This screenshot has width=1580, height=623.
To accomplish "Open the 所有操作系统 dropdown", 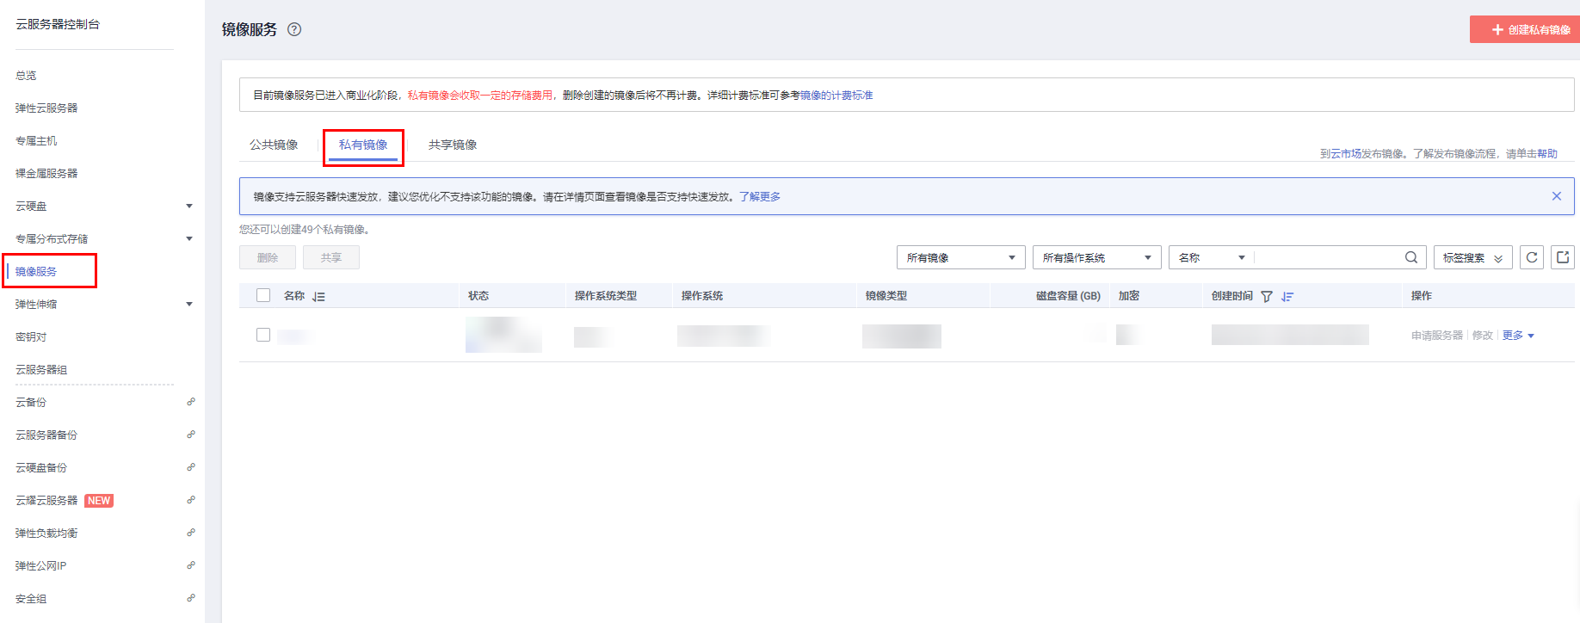I will click(x=1096, y=257).
